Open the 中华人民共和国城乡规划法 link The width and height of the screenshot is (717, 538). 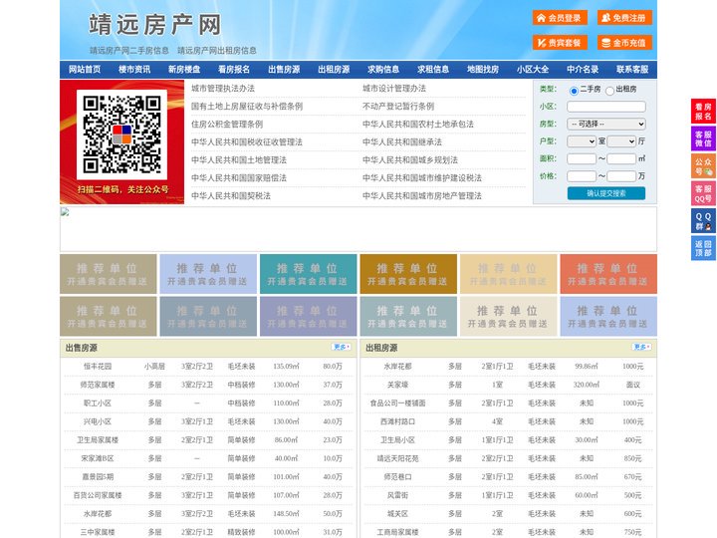click(x=410, y=159)
